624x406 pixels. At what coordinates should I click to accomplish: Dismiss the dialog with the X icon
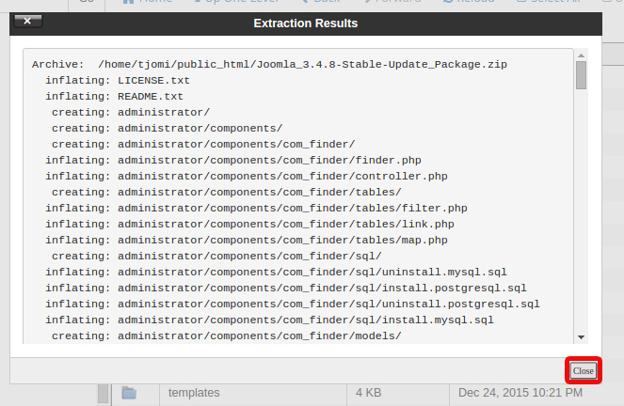pos(27,21)
